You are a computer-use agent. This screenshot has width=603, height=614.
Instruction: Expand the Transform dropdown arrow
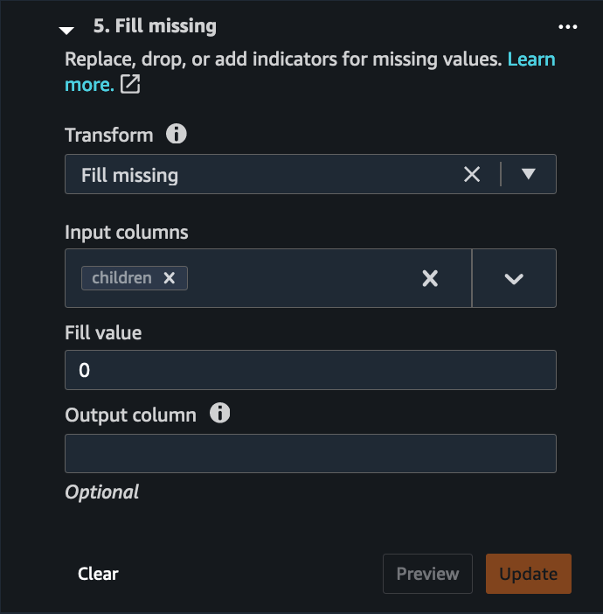pyautogui.click(x=528, y=174)
